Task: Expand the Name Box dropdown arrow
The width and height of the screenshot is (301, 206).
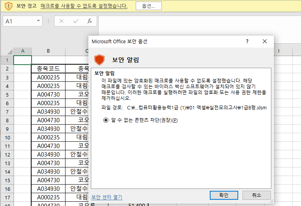Action: click(38, 21)
